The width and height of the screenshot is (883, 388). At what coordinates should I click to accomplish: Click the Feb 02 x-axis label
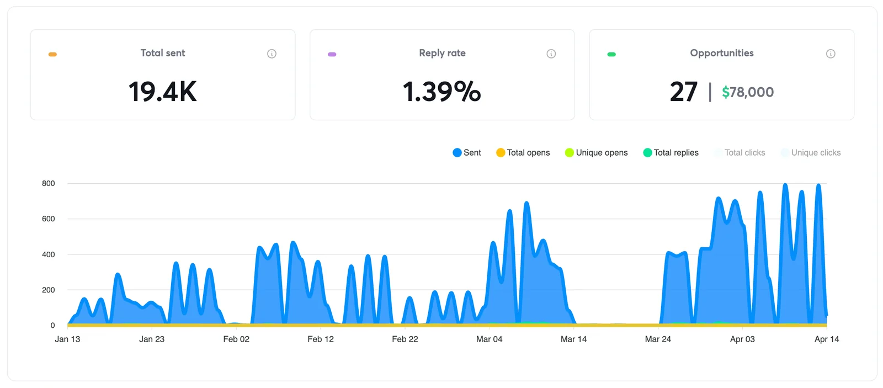pyautogui.click(x=236, y=339)
